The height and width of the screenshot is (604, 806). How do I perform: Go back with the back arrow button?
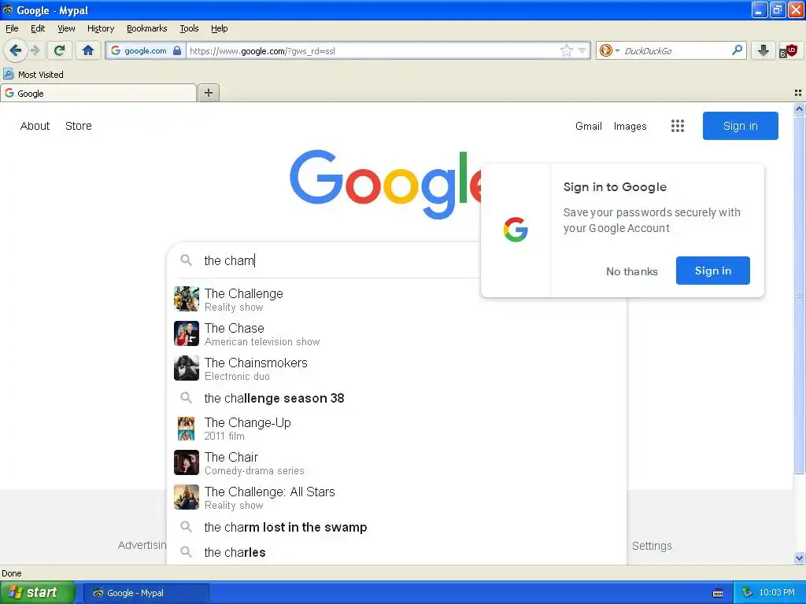[16, 50]
